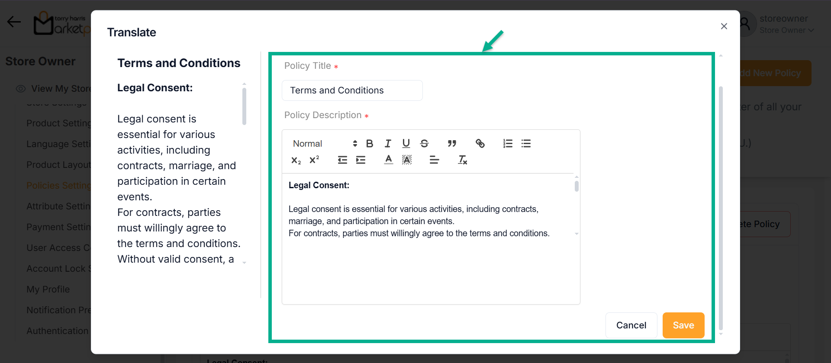Insert a hyperlink with the link icon
This screenshot has height=363, width=831.
point(480,144)
